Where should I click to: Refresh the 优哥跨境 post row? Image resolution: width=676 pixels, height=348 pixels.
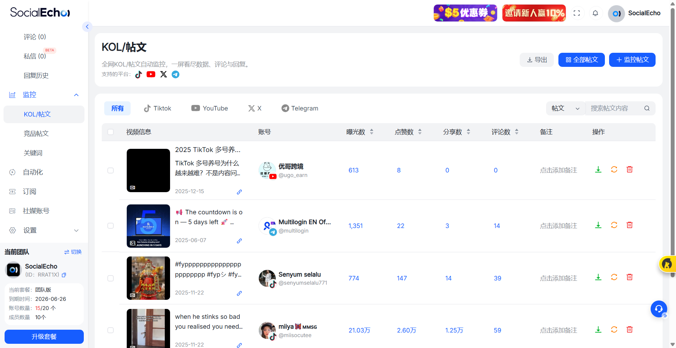(614, 170)
